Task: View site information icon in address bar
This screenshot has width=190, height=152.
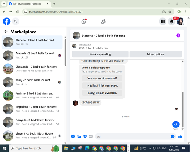Action: coord(25,12)
